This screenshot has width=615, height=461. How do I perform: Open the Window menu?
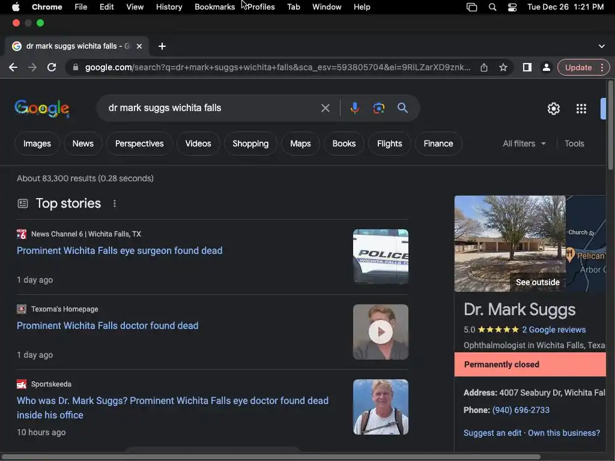click(327, 7)
